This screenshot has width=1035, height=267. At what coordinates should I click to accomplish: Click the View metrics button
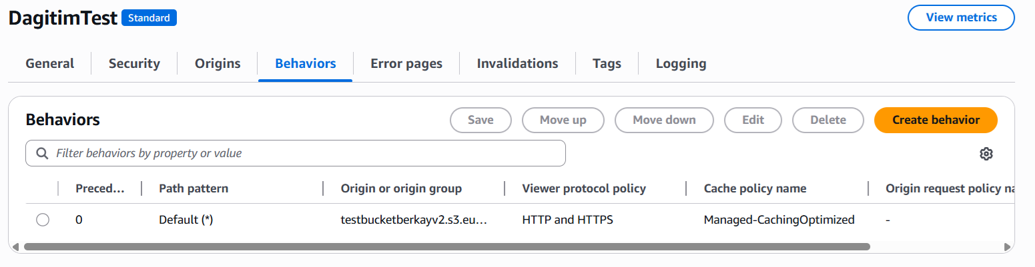961,17
